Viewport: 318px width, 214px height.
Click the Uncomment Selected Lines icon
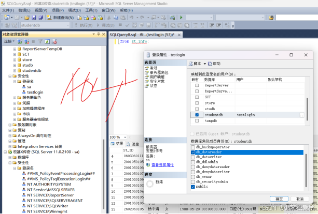(202, 25)
